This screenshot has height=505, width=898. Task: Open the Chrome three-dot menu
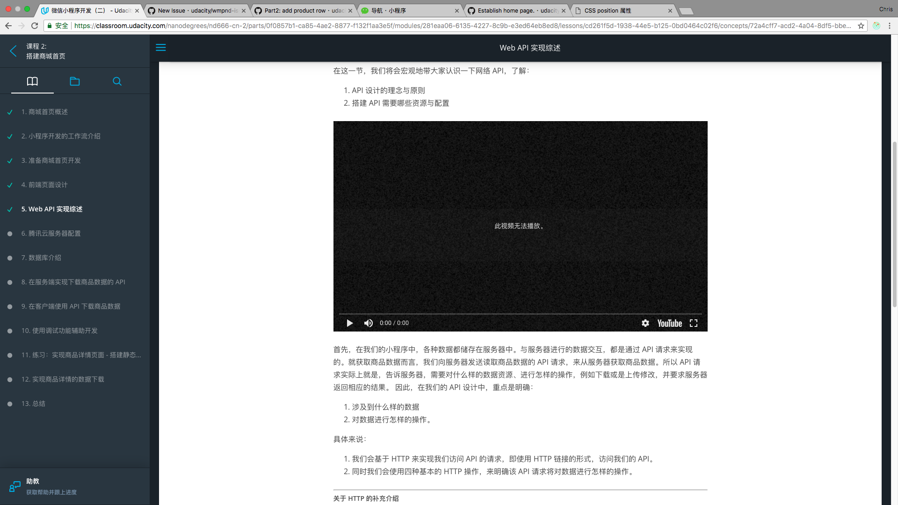coord(890,26)
